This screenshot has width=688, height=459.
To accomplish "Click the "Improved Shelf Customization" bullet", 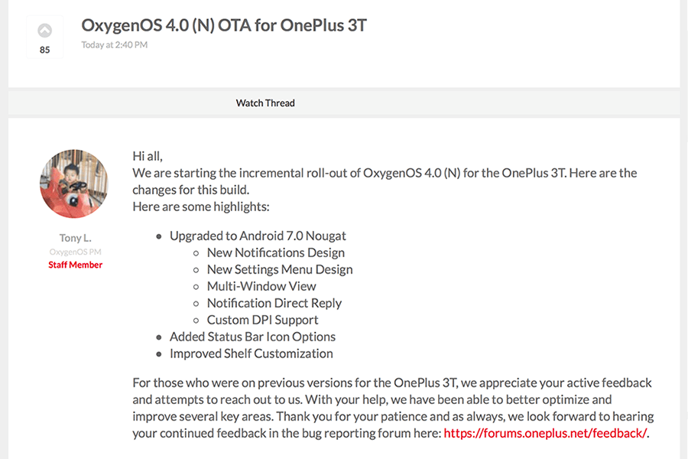I will coord(251,353).
